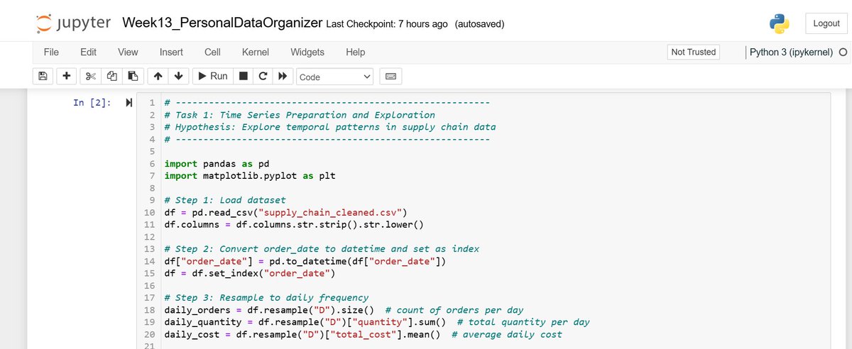Open the Widgets menu
The height and width of the screenshot is (349, 852).
pyautogui.click(x=307, y=52)
